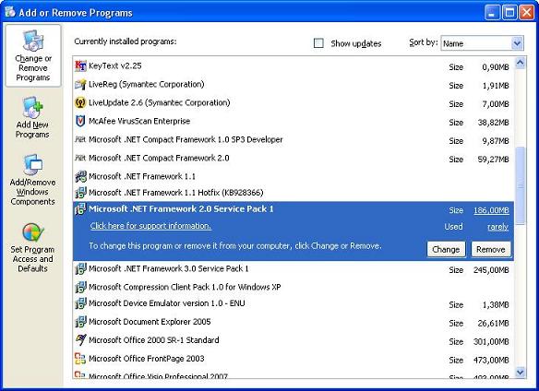Click the scrollbar up arrow
539x391 pixels.
(x=521, y=63)
